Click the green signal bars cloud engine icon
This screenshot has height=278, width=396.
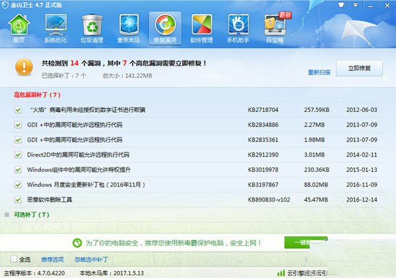[x=281, y=273]
